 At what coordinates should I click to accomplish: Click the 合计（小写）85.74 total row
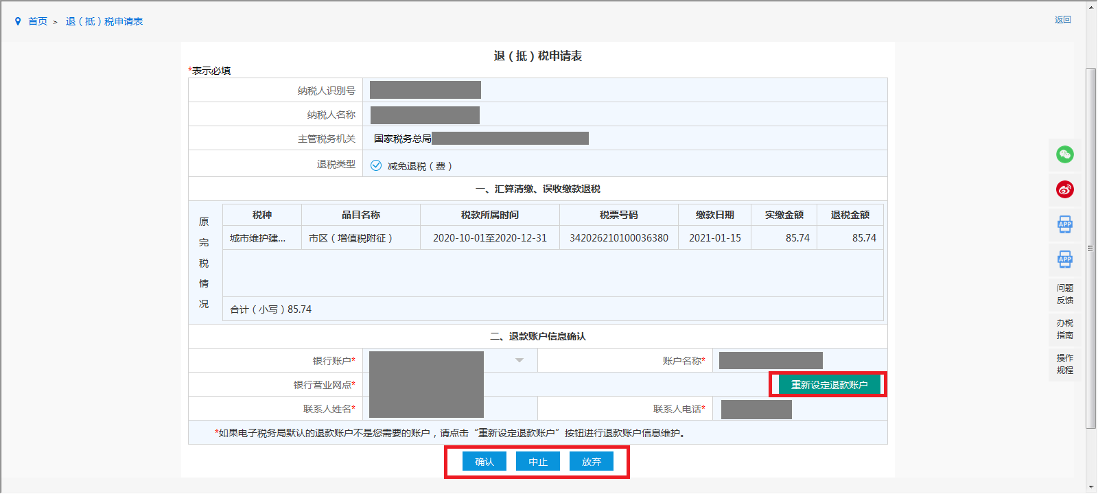pos(552,309)
